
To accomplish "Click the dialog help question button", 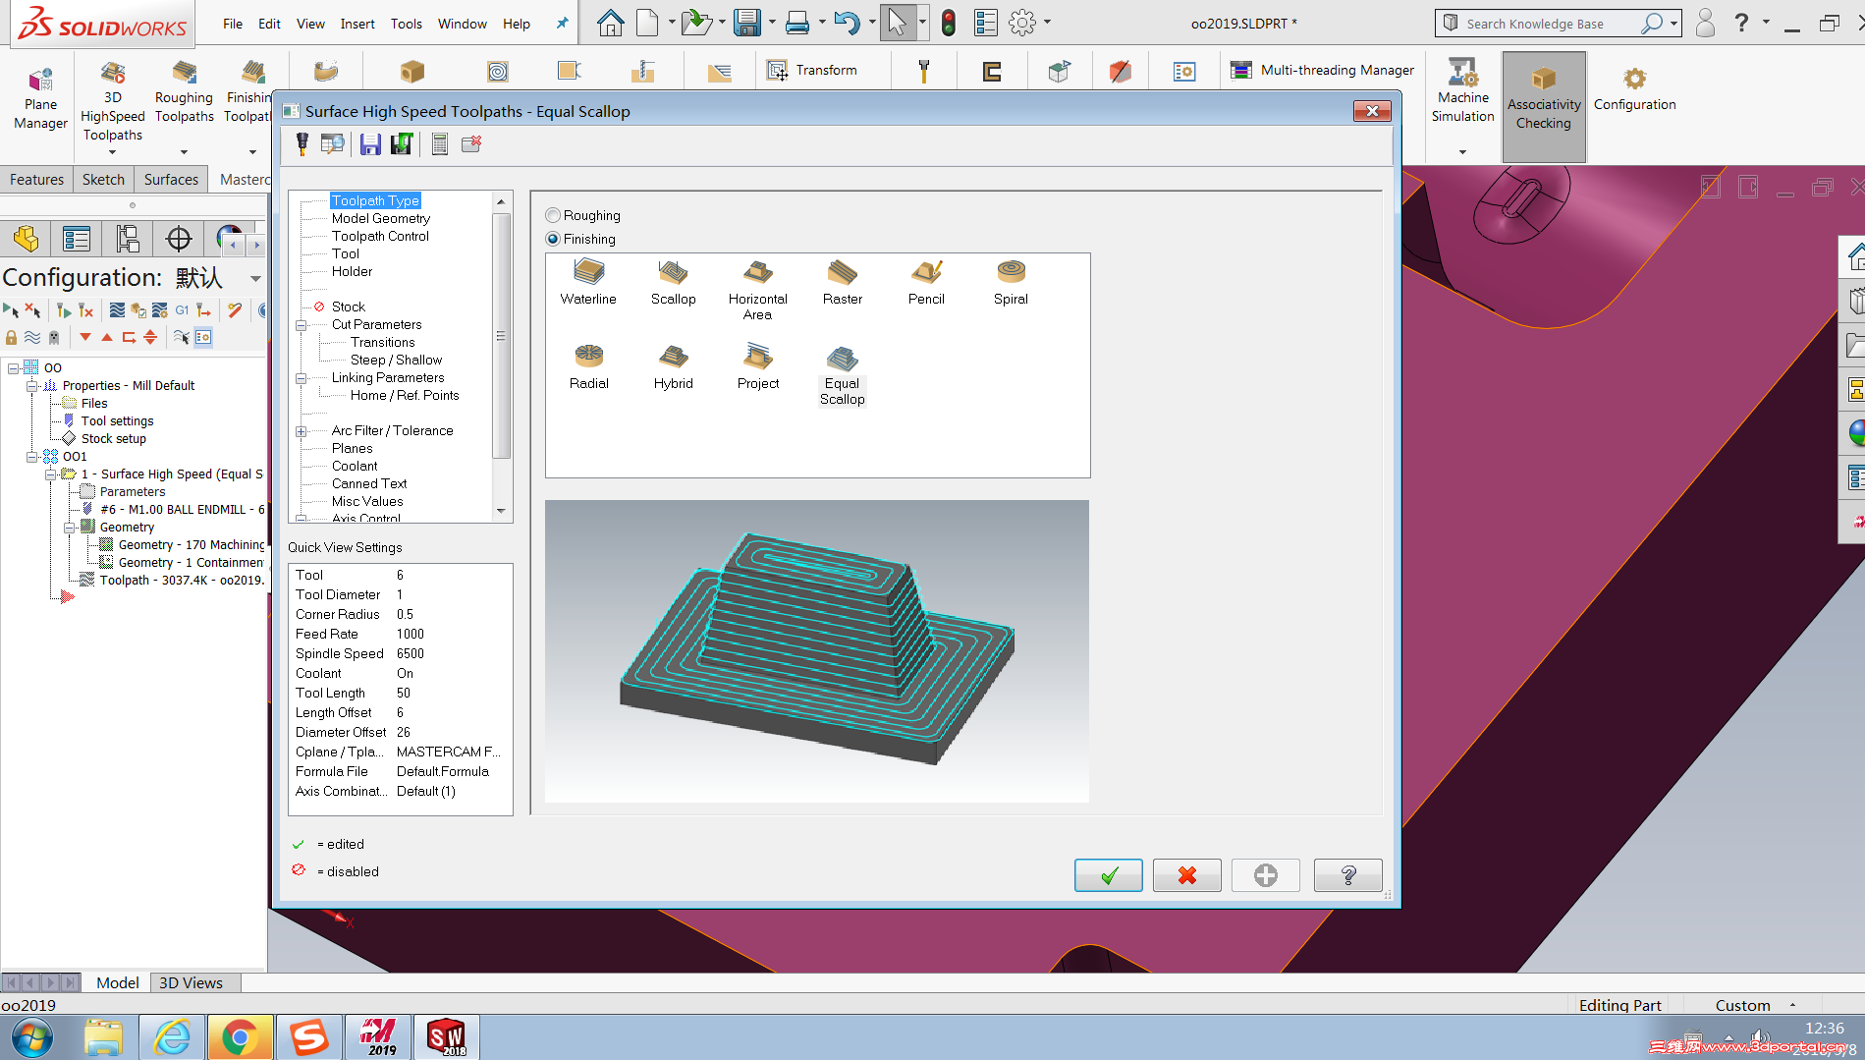I will coord(1348,875).
